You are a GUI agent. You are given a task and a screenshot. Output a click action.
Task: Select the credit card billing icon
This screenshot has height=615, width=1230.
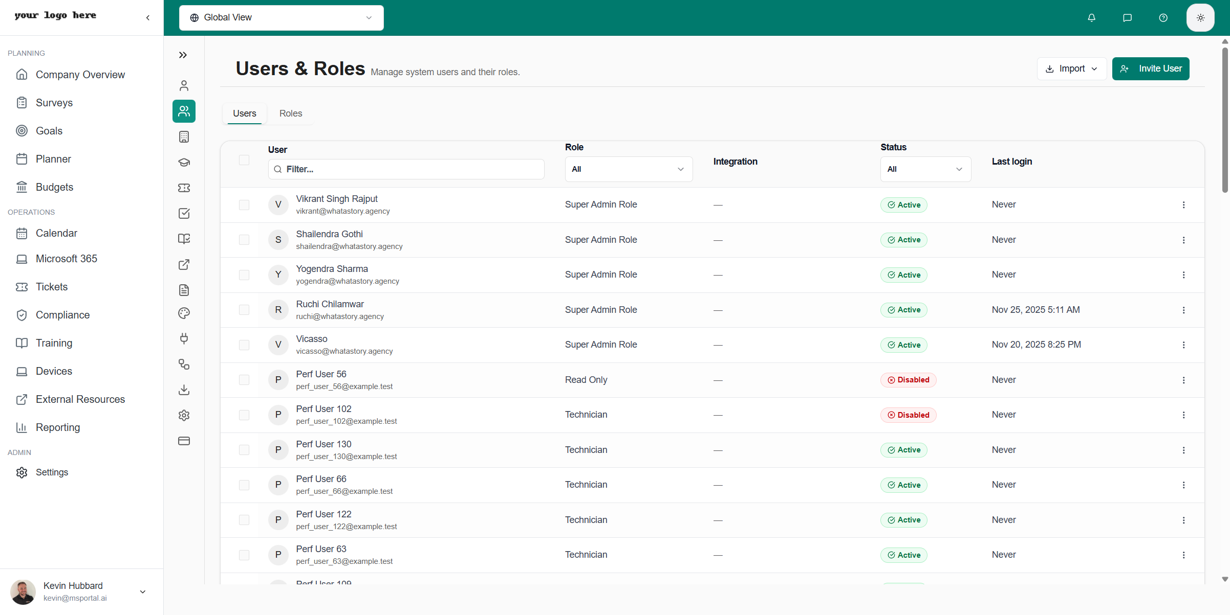click(x=184, y=441)
